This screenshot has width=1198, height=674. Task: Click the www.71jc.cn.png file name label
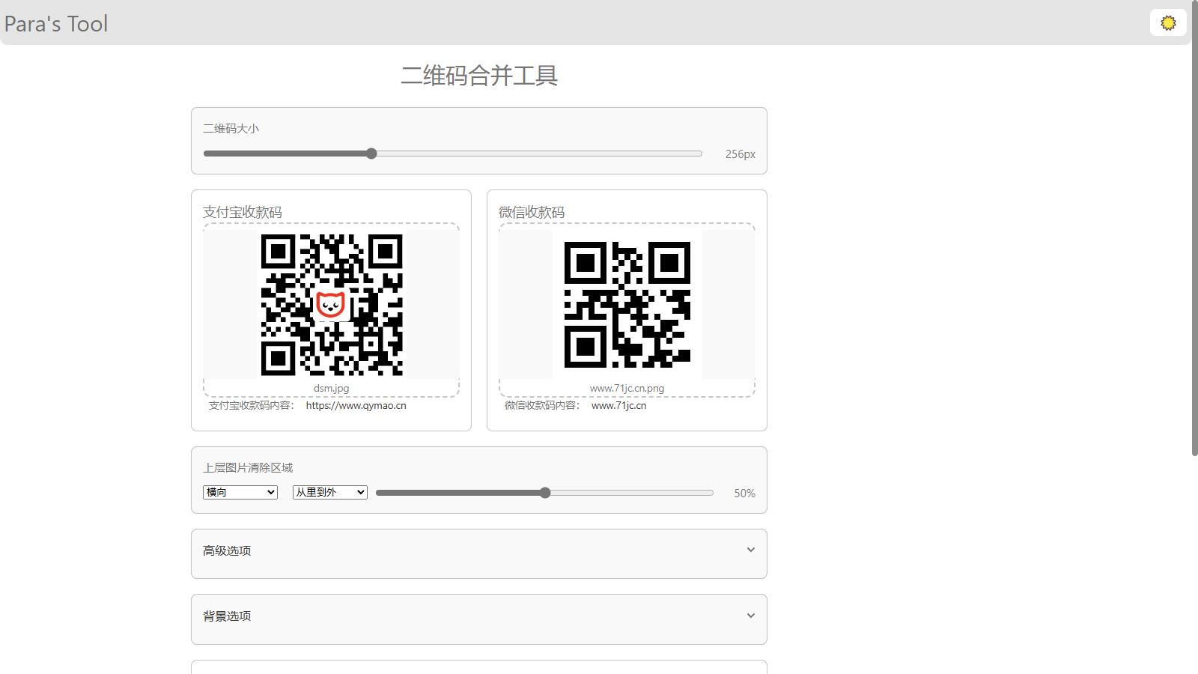click(627, 388)
